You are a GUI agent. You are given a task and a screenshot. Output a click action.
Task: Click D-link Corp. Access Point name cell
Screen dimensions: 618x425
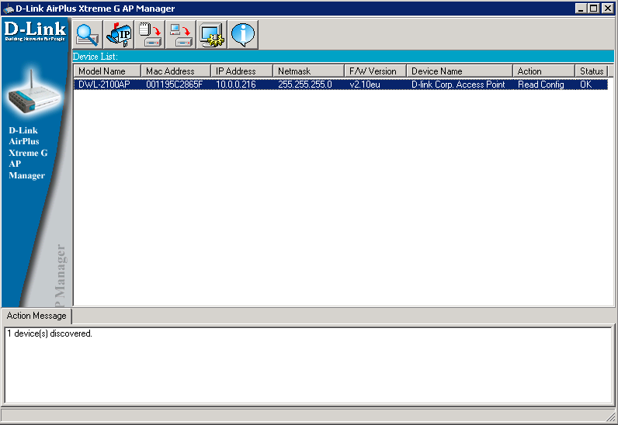[x=458, y=85]
